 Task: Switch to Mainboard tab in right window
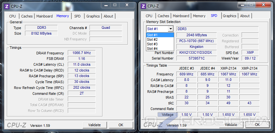[181, 16]
